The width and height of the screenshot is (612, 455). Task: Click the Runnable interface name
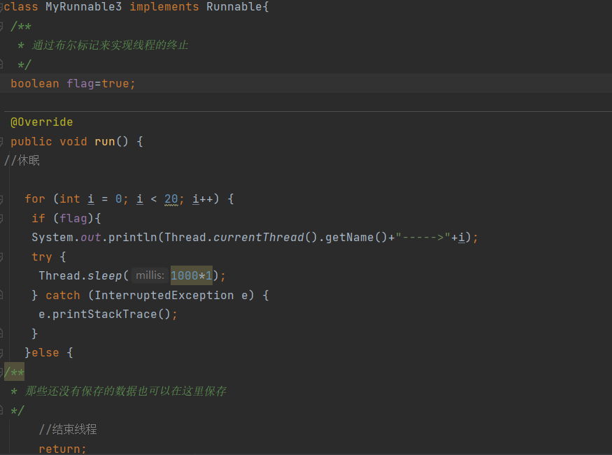[234, 7]
